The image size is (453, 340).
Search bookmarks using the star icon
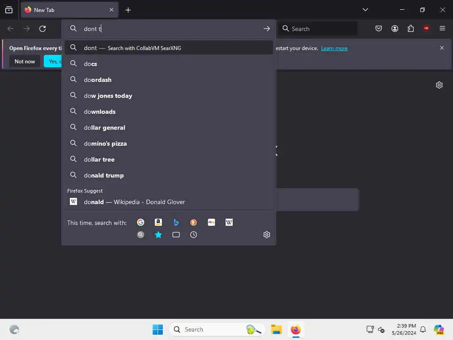pyautogui.click(x=158, y=235)
